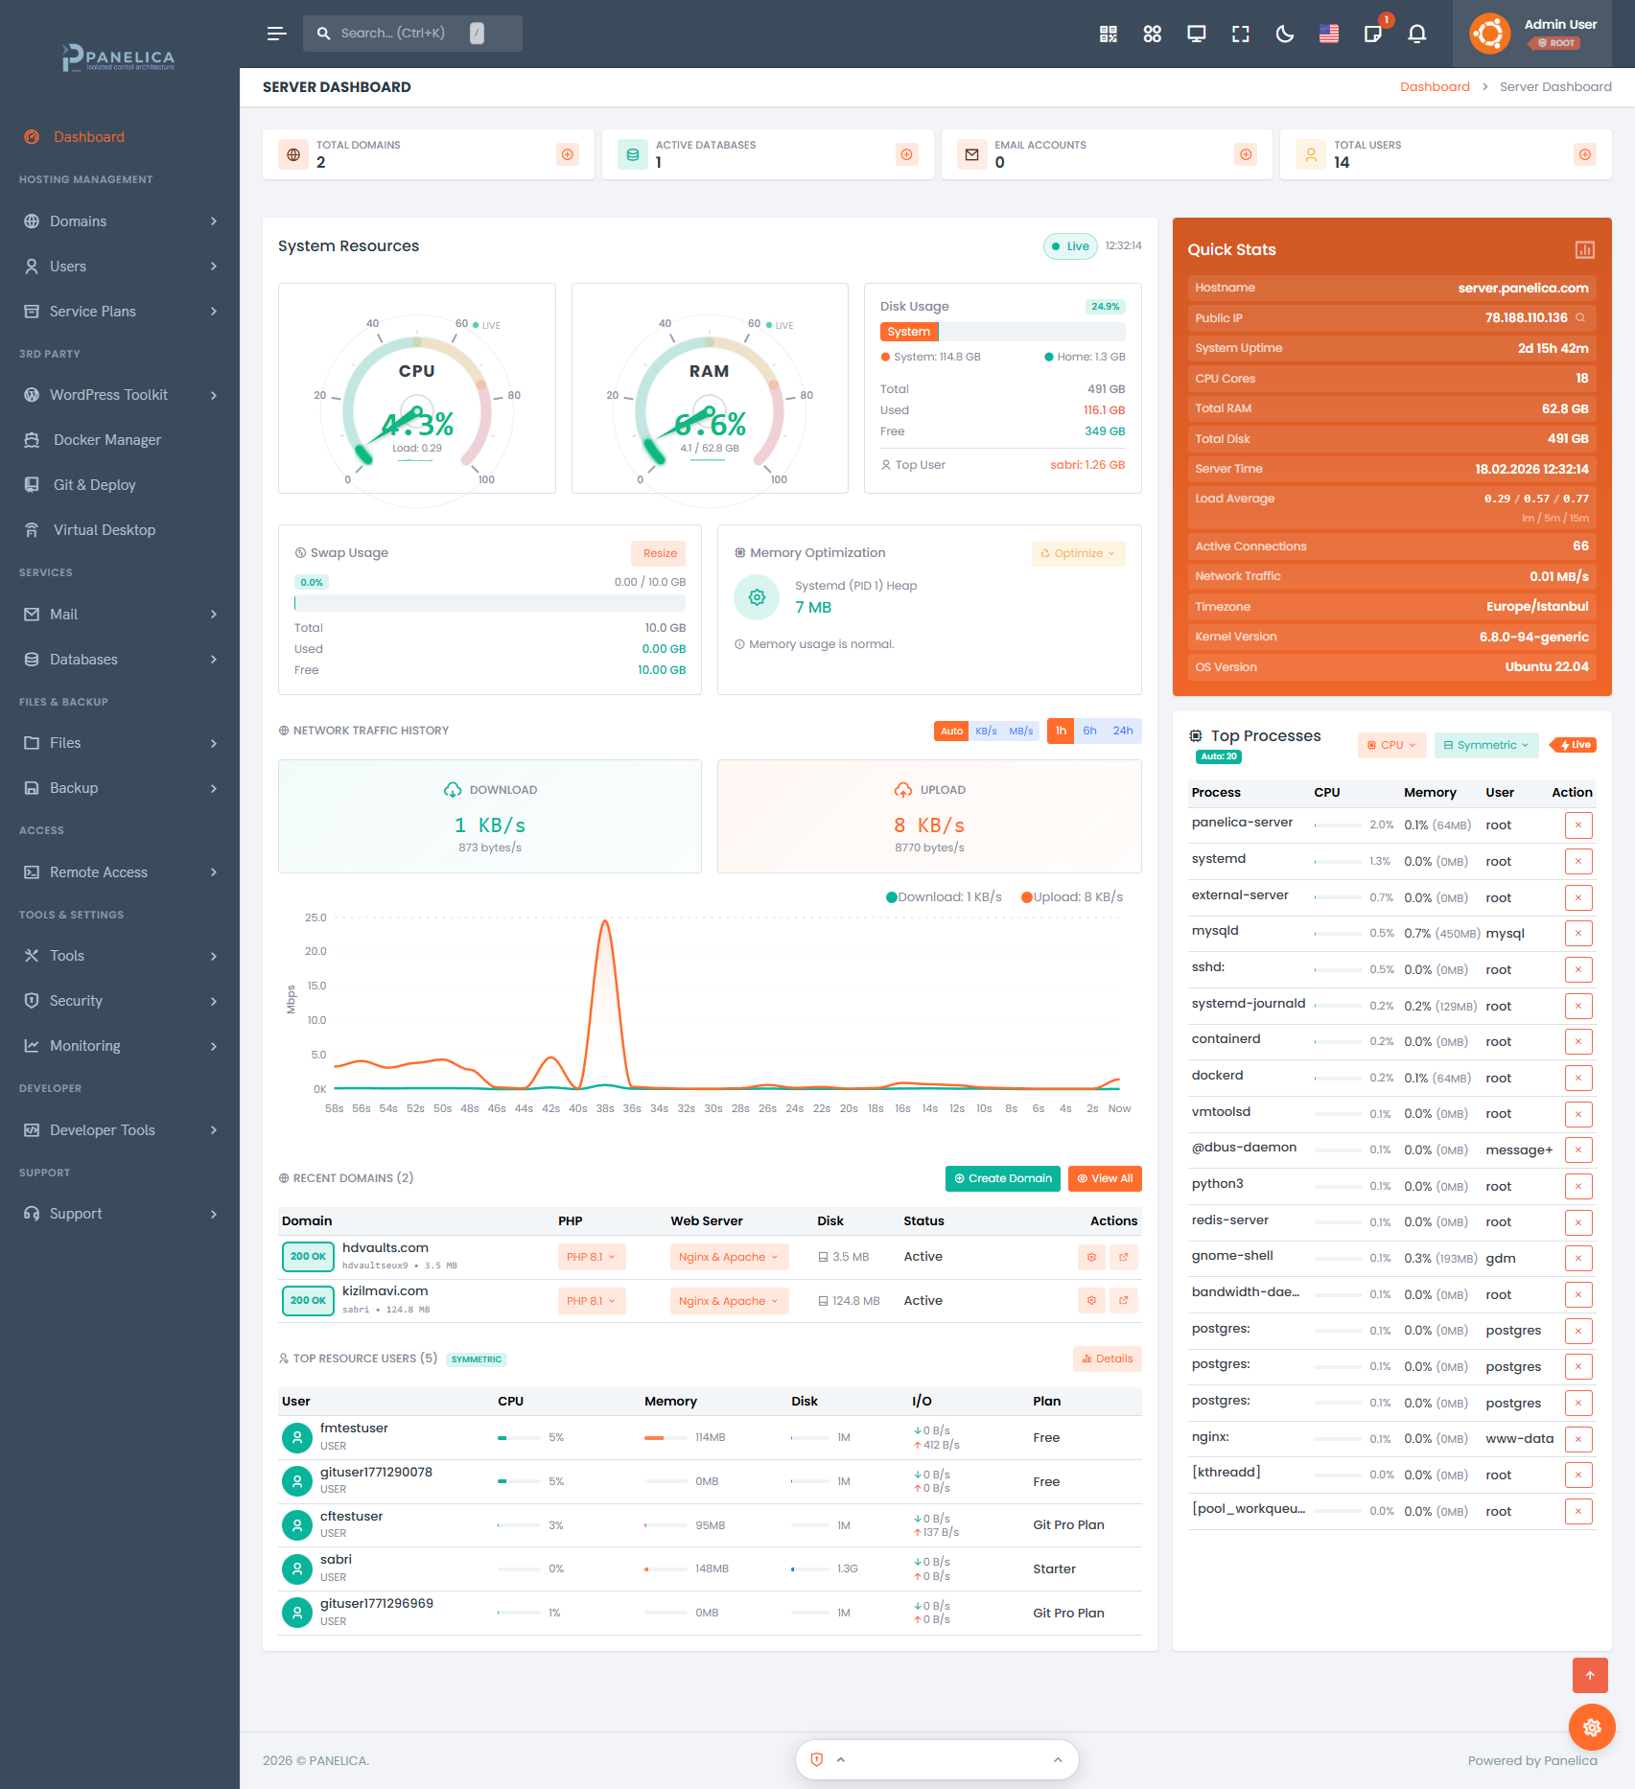1635x1789 pixels.
Task: Kill the mysqld process
Action: click(1577, 934)
